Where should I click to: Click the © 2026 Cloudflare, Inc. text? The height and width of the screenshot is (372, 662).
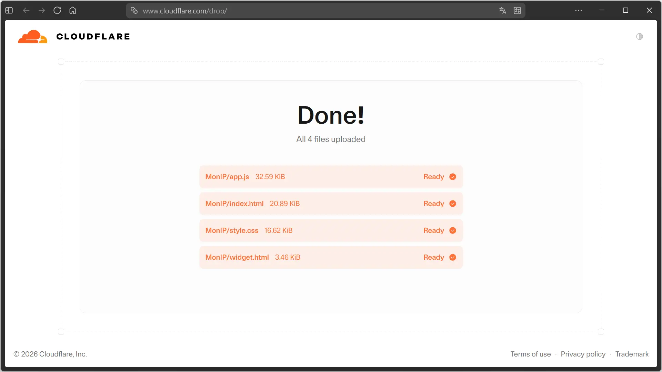click(x=50, y=354)
